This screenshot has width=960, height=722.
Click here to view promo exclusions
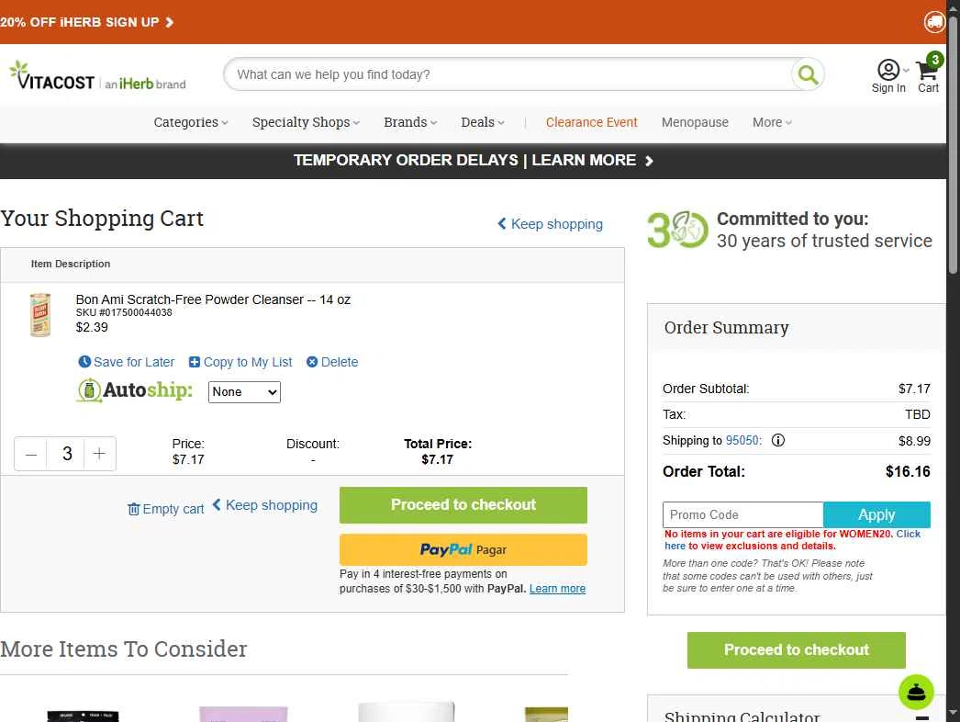(792, 540)
